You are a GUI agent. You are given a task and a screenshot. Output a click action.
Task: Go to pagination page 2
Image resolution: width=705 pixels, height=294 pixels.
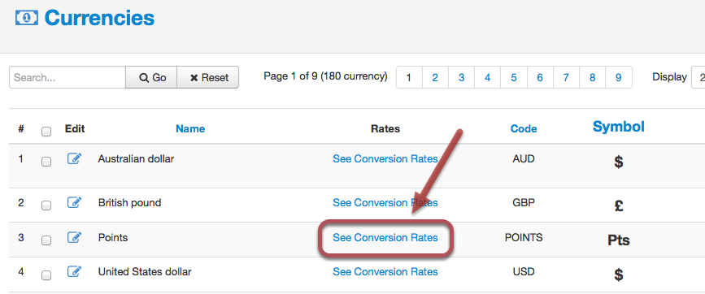click(x=435, y=78)
